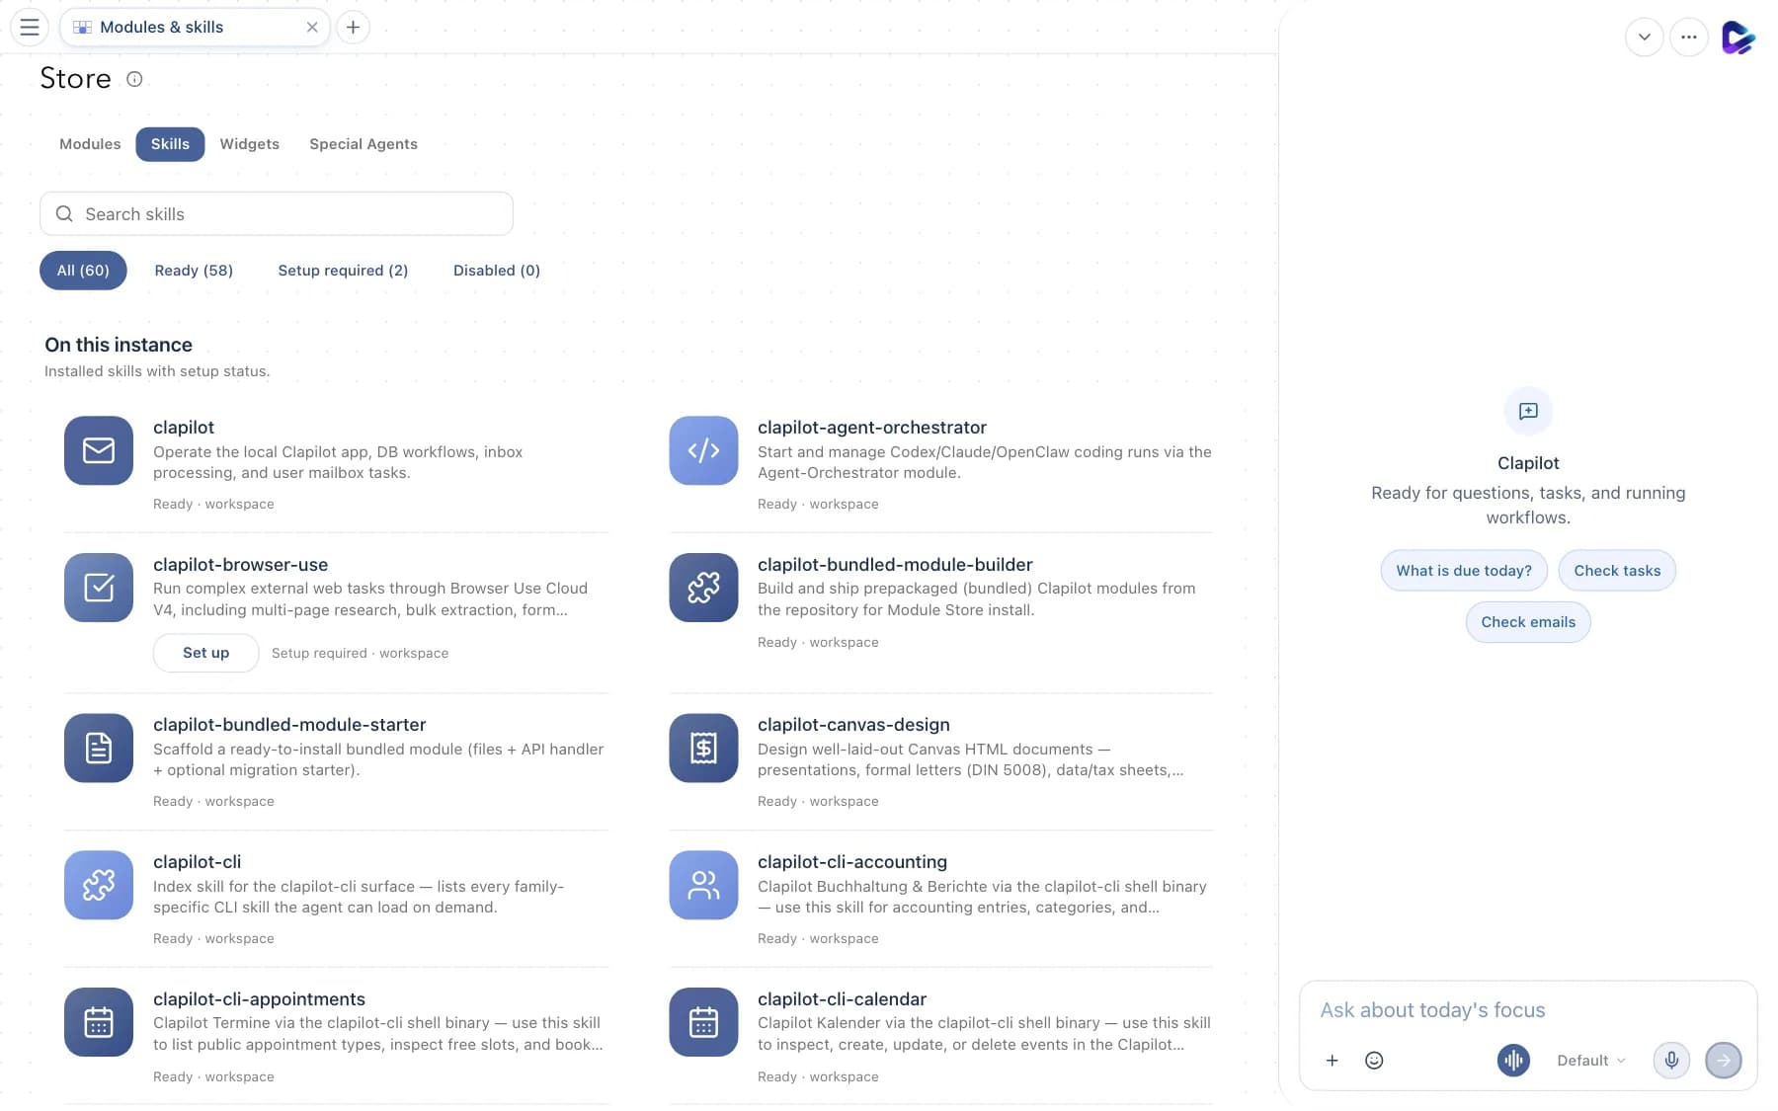
Task: Click the 'What is due today?' suggestion
Action: pyautogui.click(x=1464, y=571)
